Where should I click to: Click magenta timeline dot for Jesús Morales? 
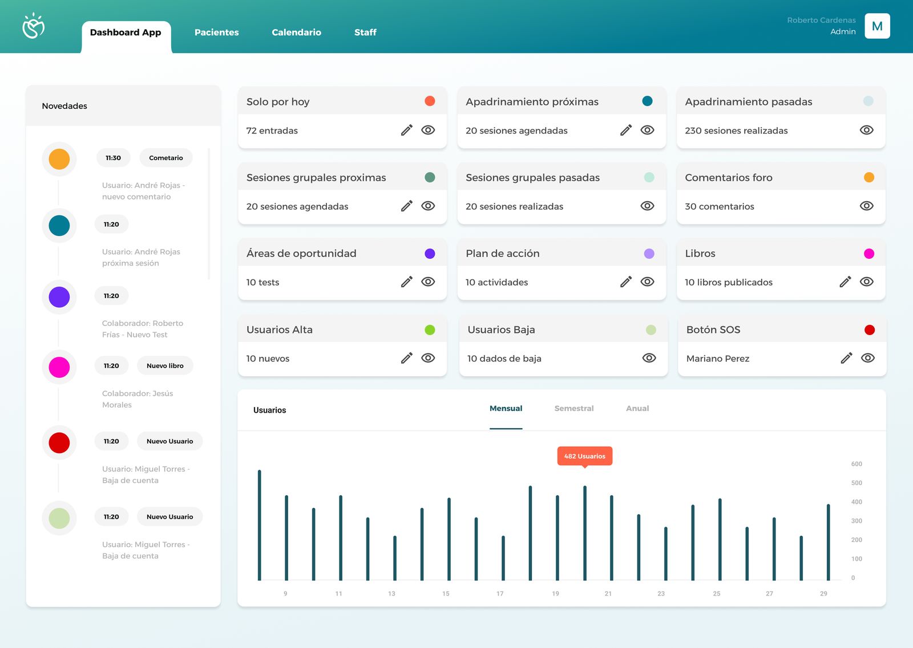pos(59,367)
